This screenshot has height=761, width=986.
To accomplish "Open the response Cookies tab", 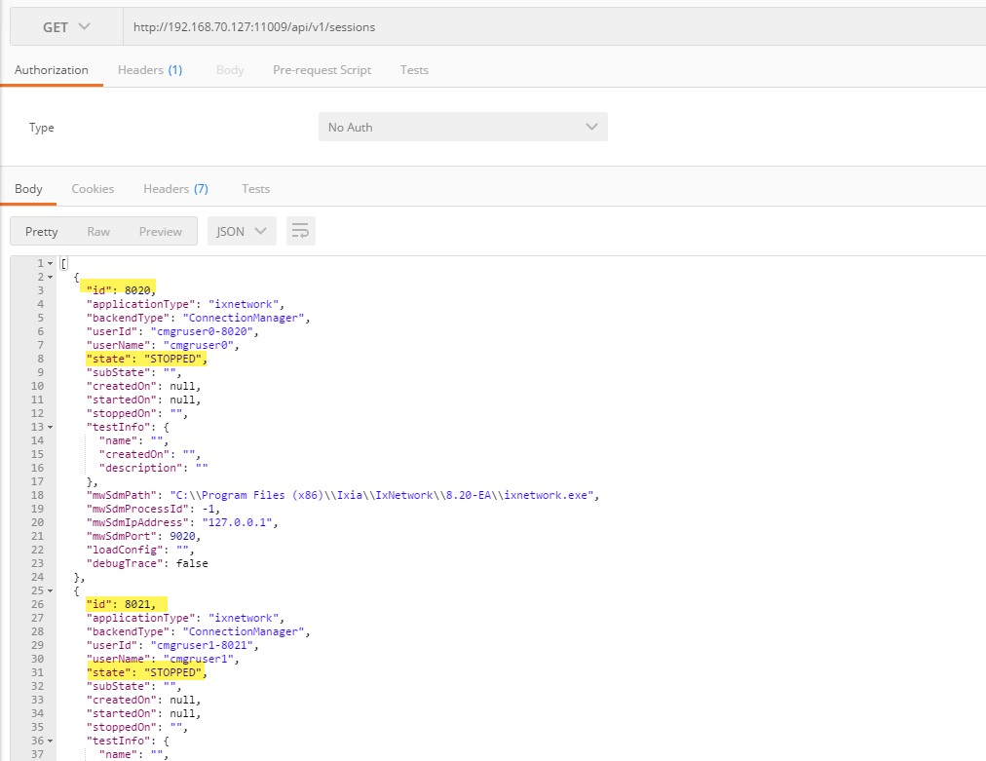I will pos(93,189).
